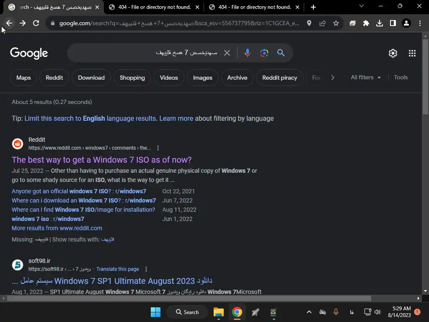Viewport: 429px width, 322px height.
Task: Select the Reddit filter chip
Action: coord(54,78)
